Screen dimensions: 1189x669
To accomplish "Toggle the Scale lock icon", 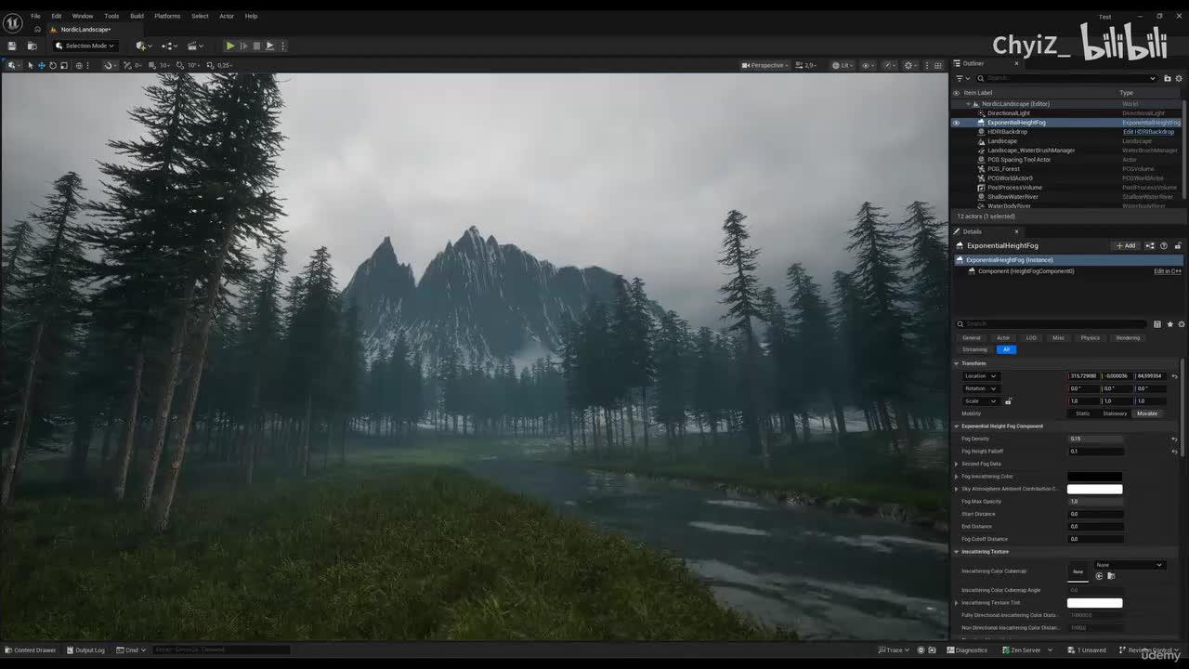I will click(1008, 401).
